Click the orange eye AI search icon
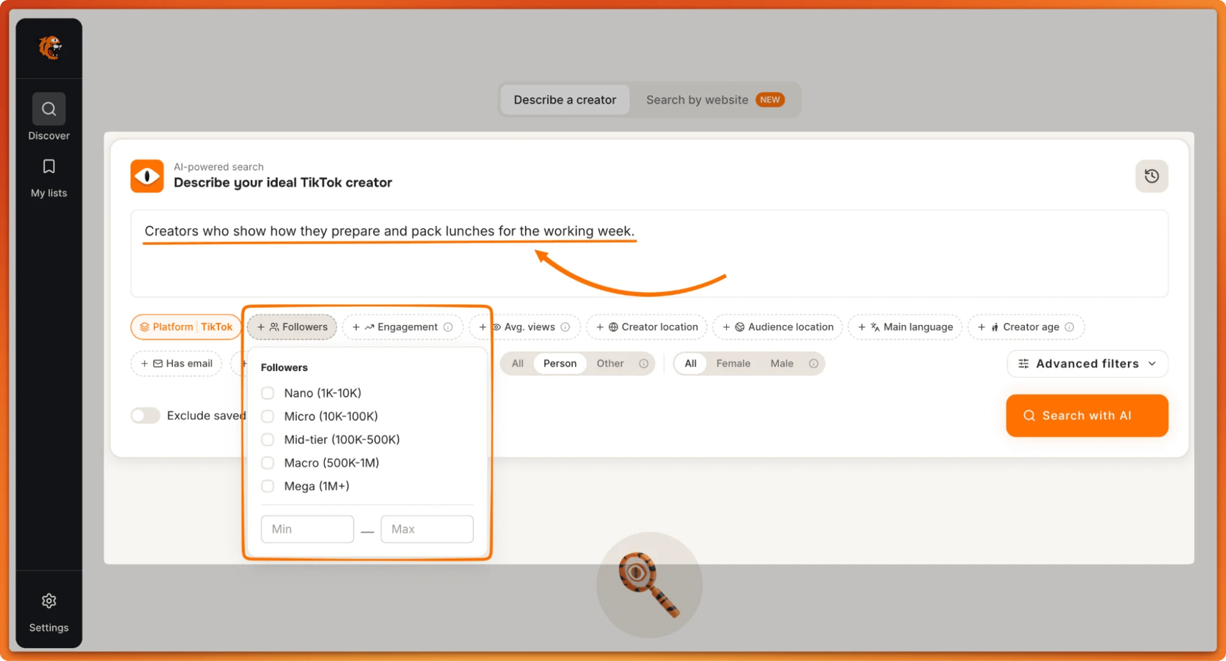 pyautogui.click(x=147, y=176)
